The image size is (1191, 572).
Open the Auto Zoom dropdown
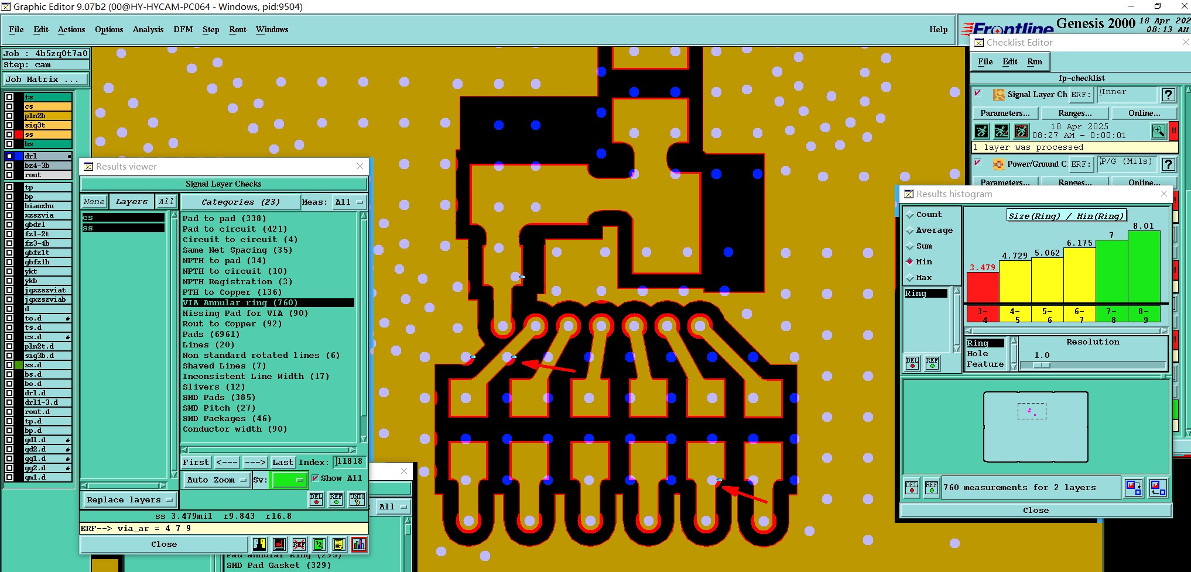click(217, 480)
